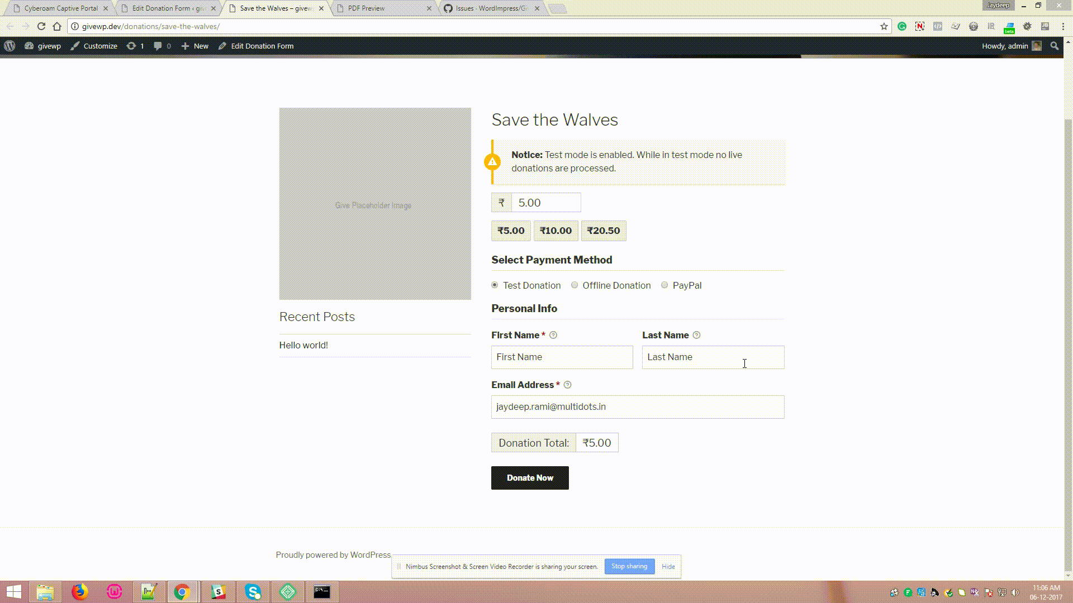Open the Hello world! recent post
Viewport: 1073px width, 603px height.
point(303,346)
